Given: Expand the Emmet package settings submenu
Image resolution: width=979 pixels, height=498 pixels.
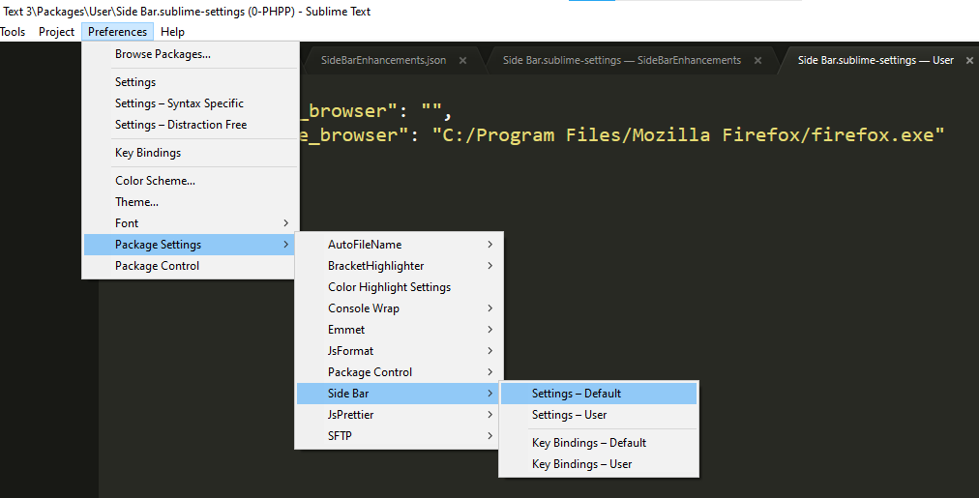Looking at the screenshot, I should click(346, 330).
